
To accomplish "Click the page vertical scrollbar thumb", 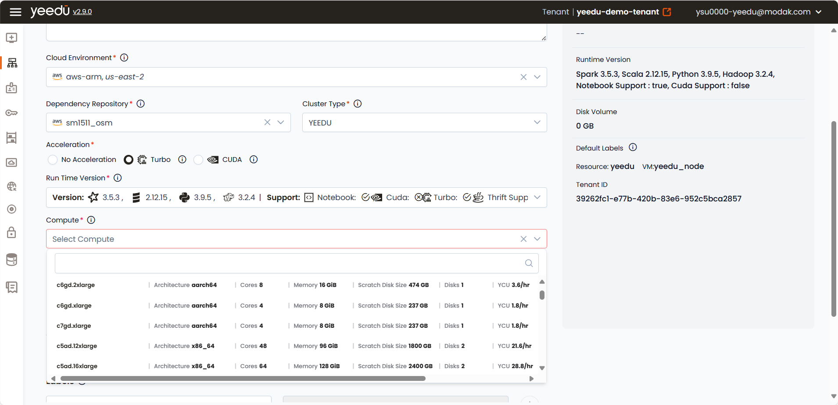I will [834, 219].
